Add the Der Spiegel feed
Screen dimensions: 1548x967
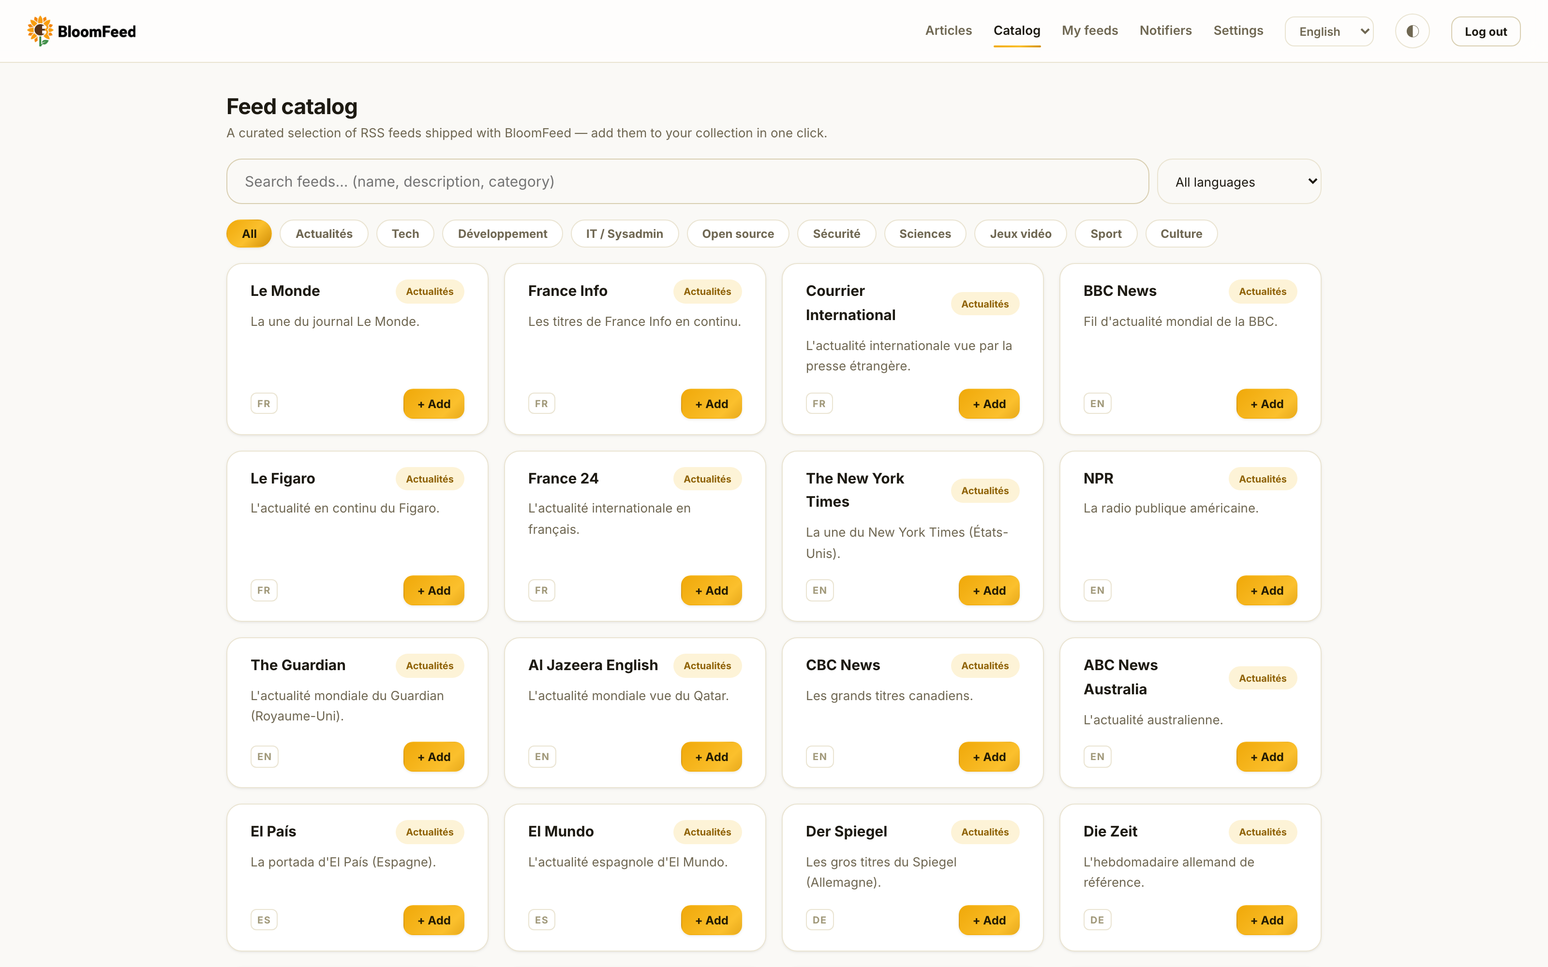(989, 920)
